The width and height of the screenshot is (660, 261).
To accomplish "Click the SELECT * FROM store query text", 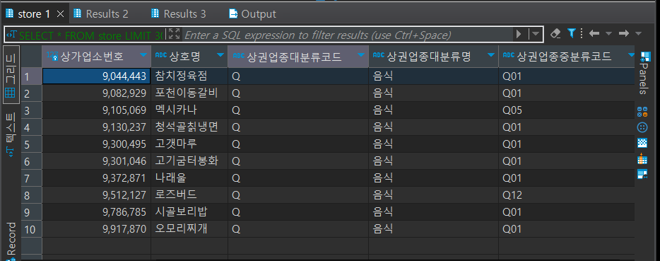I will click(90, 35).
